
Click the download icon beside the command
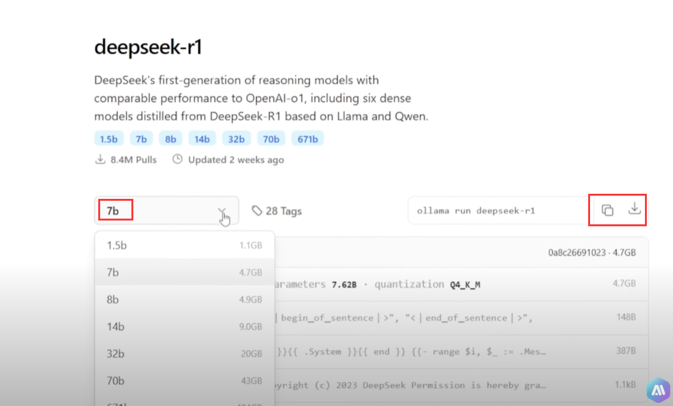(x=634, y=209)
